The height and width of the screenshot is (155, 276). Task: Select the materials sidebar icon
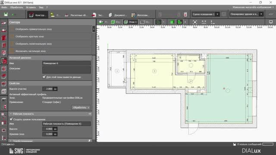(4, 107)
